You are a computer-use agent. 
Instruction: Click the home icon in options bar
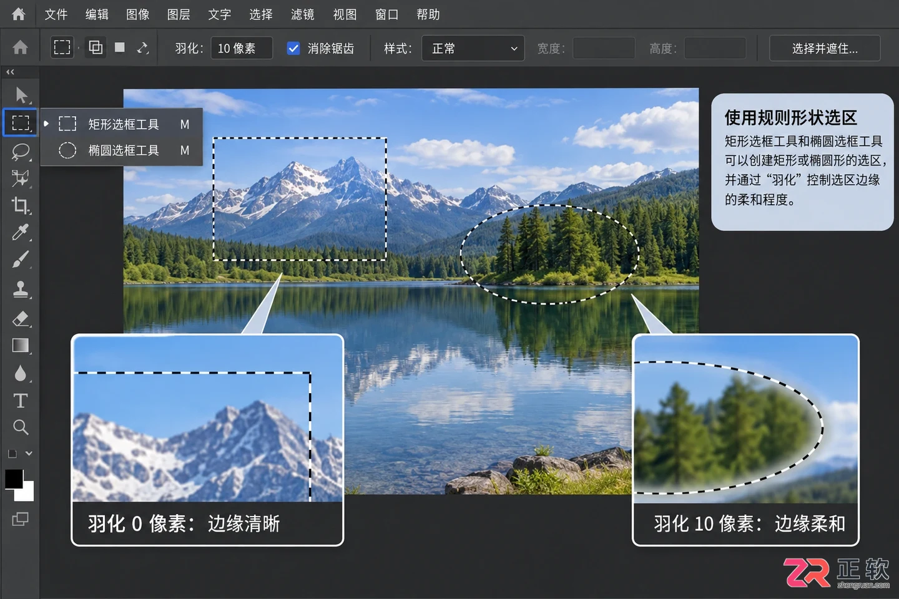[21, 47]
